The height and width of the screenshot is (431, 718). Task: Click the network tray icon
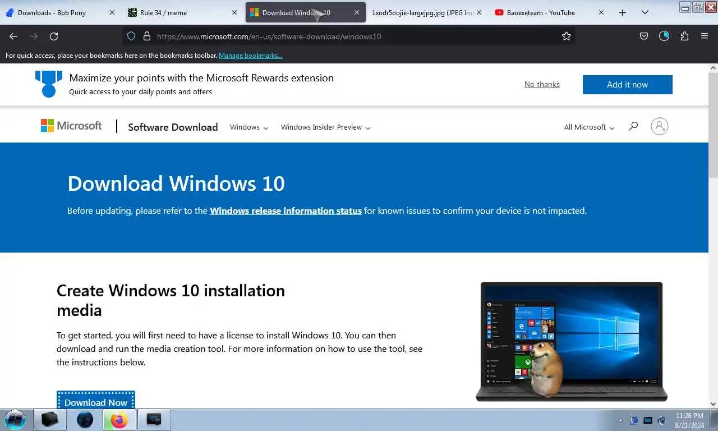click(648, 420)
